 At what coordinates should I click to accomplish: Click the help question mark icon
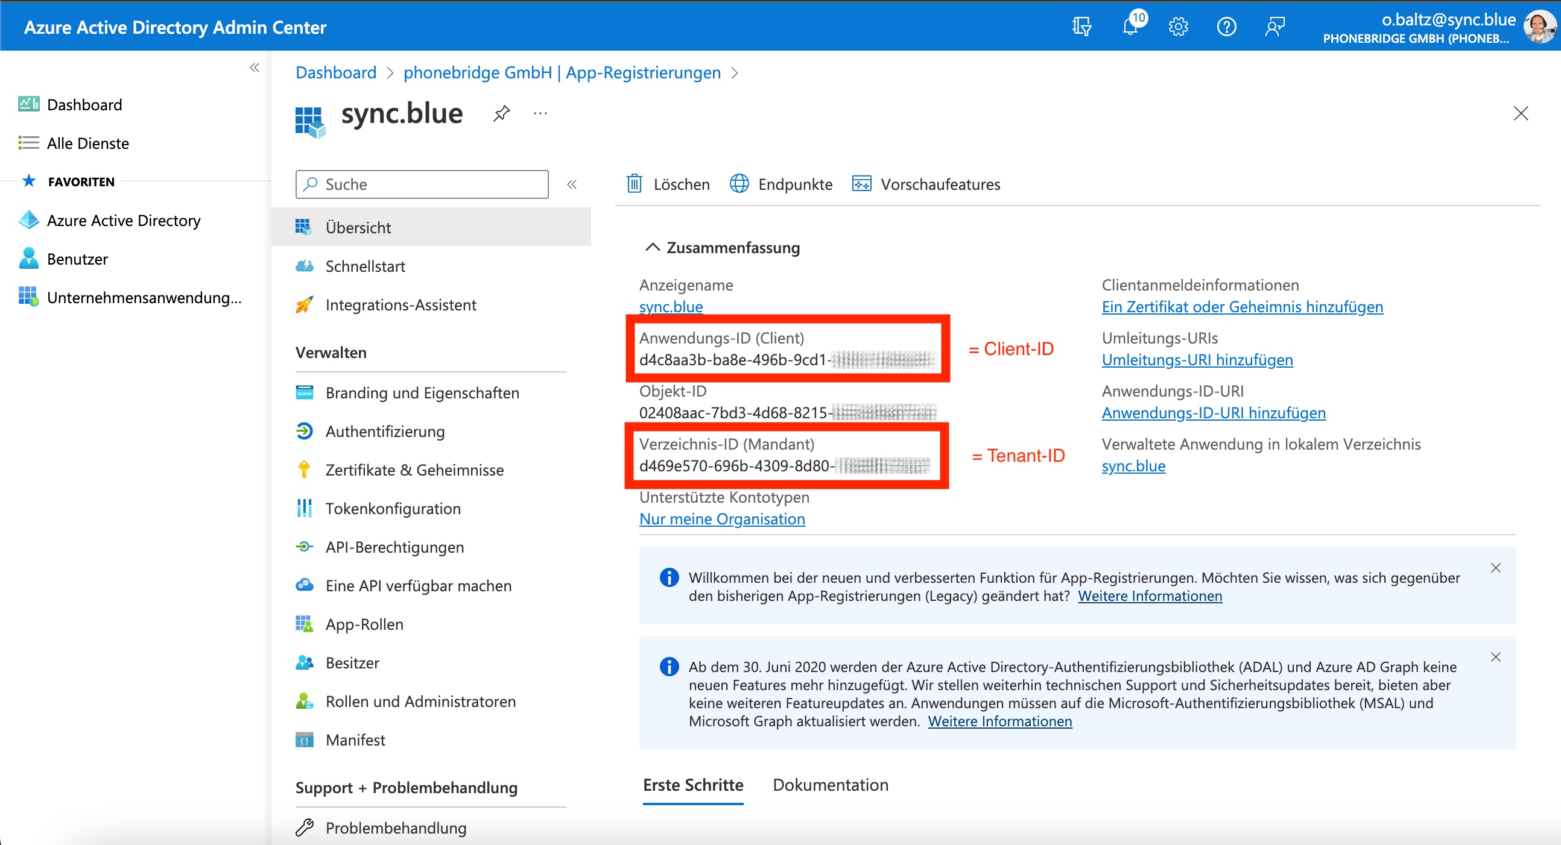click(x=1226, y=27)
